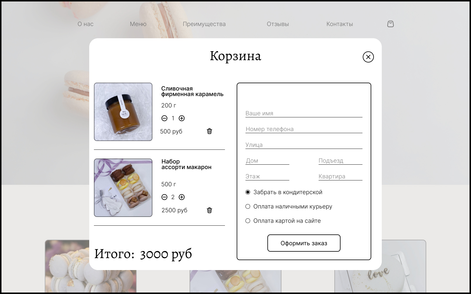This screenshot has width=471, height=294.
Task: Open the macaron assortment box image
Action: pyautogui.click(x=123, y=188)
